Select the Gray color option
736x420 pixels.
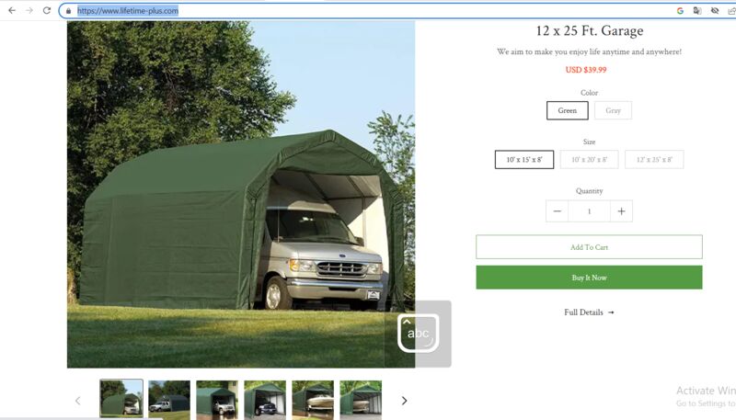tap(613, 110)
